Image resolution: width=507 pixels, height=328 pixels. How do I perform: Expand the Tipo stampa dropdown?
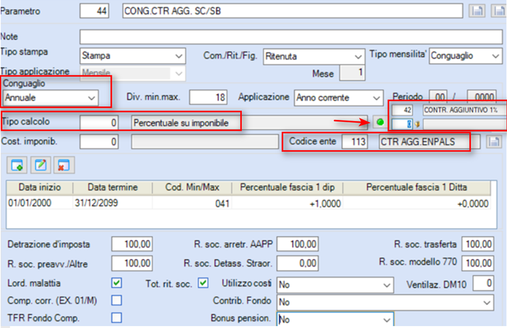[x=133, y=56]
